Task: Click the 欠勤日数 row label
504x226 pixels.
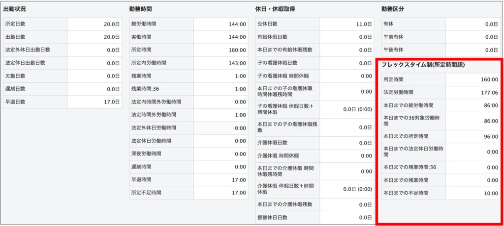Action: click(x=15, y=76)
